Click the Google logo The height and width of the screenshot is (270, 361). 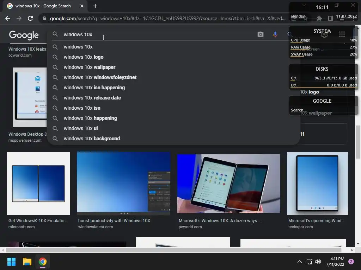click(x=24, y=35)
